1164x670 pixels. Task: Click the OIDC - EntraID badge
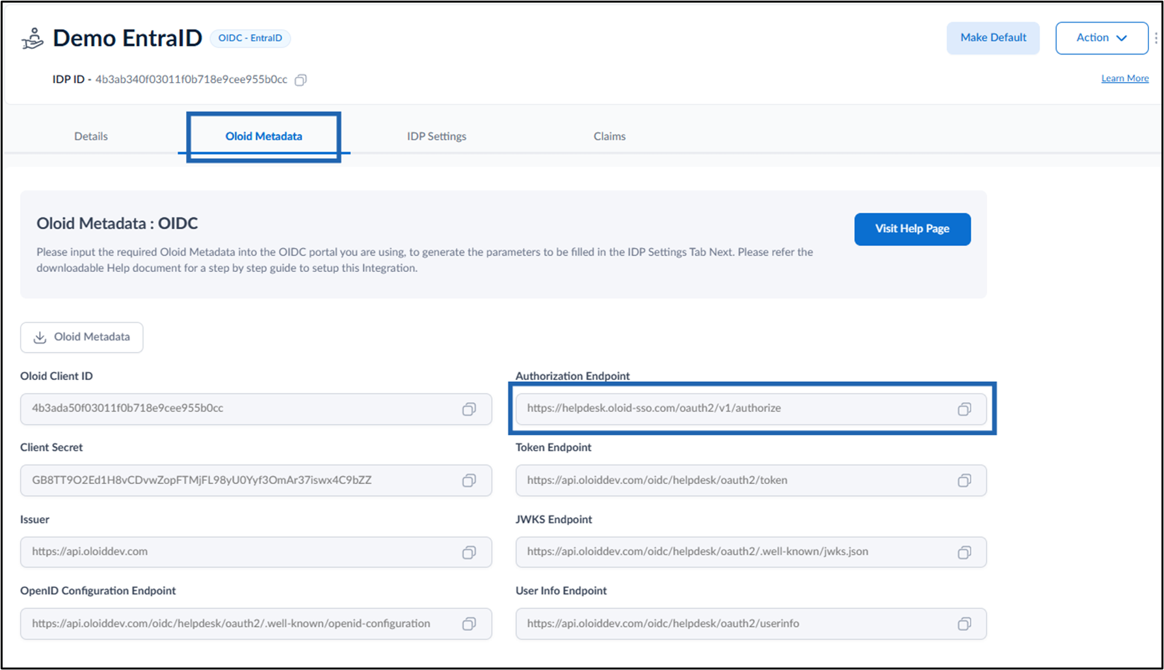tap(250, 38)
